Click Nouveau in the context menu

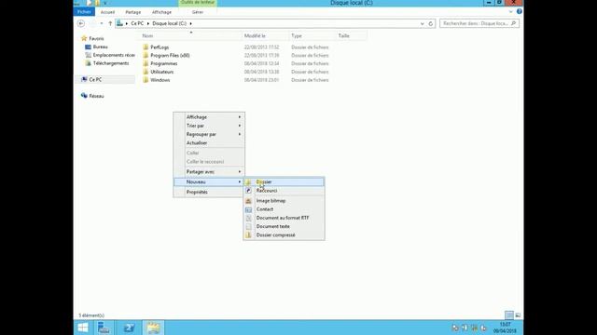(x=209, y=182)
